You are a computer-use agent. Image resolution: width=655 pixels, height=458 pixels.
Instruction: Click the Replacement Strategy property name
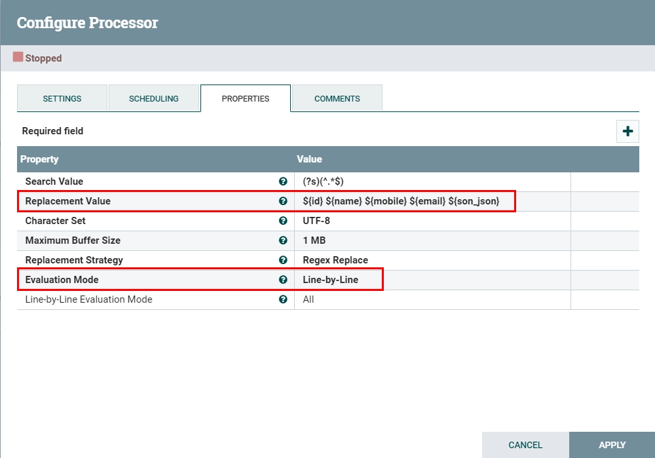coord(74,260)
